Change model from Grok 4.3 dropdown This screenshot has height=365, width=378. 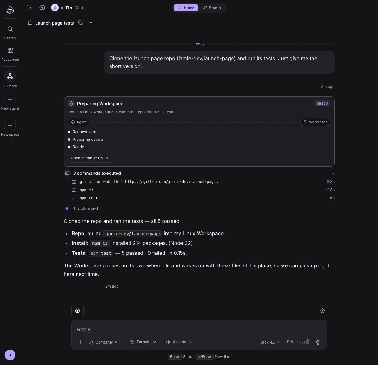coord(270,342)
